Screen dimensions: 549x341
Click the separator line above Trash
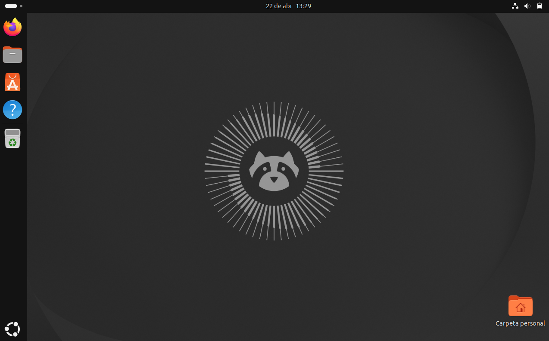click(12, 124)
